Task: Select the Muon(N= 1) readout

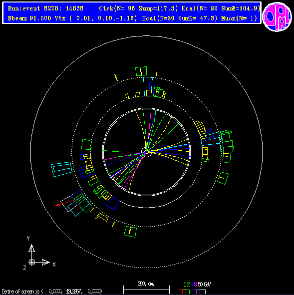Action: 239,18
